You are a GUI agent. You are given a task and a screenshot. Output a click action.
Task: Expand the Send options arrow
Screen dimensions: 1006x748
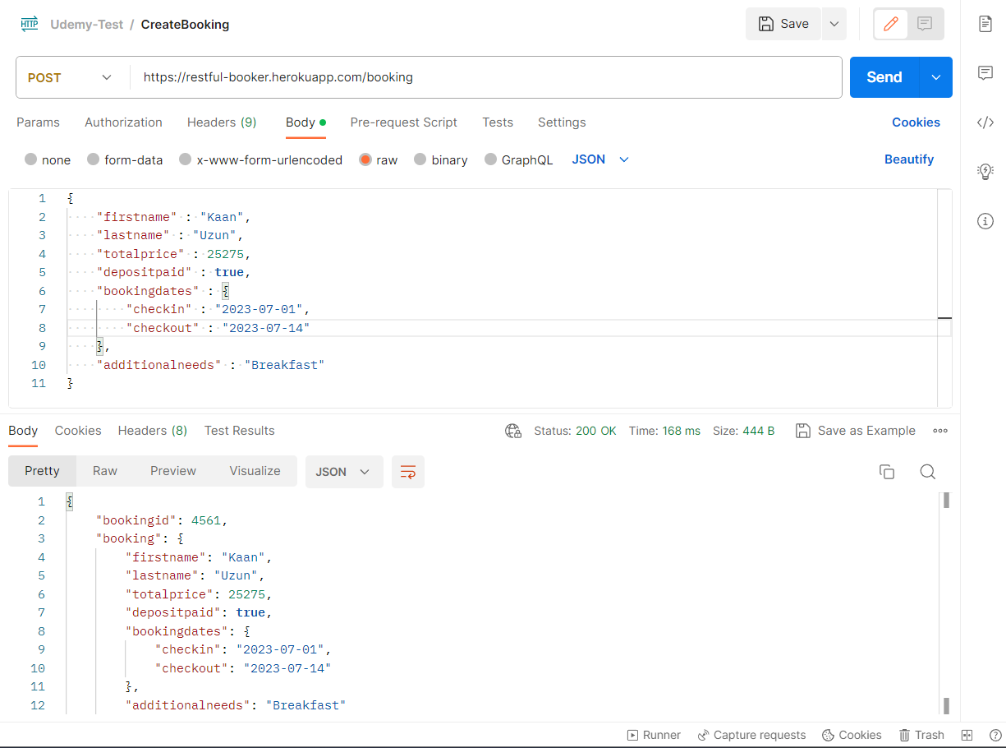click(x=936, y=77)
